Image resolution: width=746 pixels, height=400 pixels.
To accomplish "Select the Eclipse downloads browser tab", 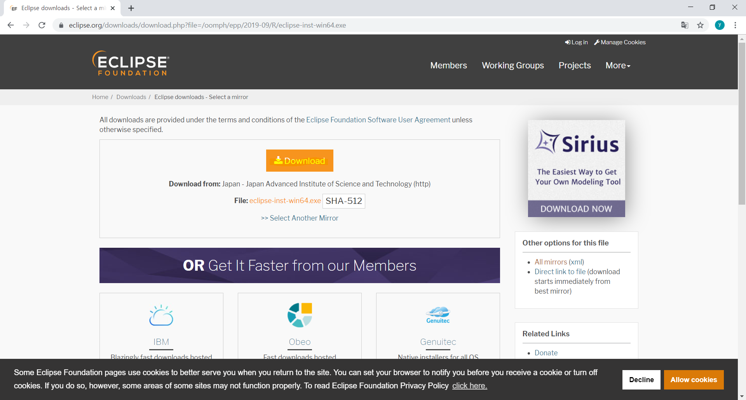I will [x=62, y=8].
